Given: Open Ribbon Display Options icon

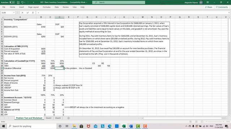Looking at the screenshot, I should pos(208,3).
